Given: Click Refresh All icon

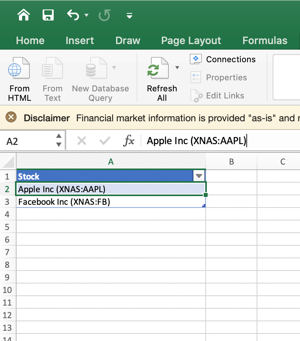Looking at the screenshot, I should pyautogui.click(x=158, y=68).
